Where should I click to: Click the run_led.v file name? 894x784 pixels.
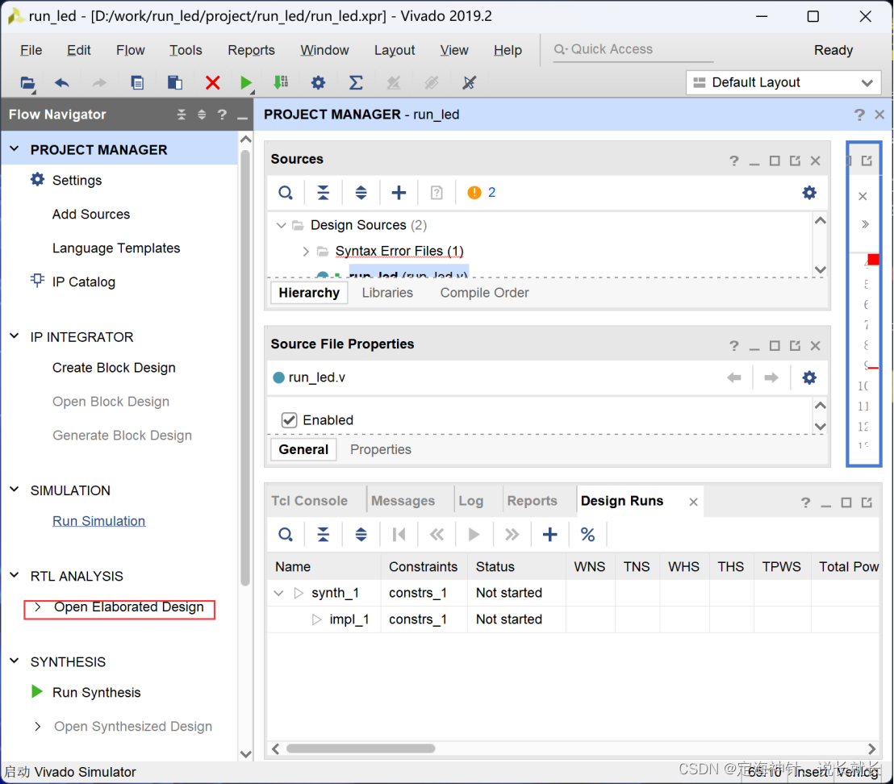317,377
